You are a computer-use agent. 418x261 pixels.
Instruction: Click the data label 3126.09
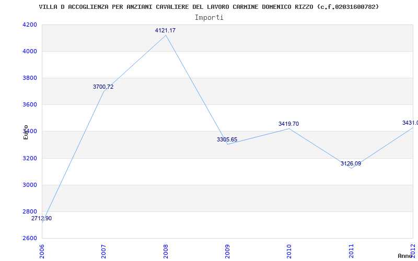click(x=351, y=163)
